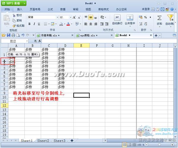
Task: Click the insert function fx icon
Action: (x=39, y=41)
